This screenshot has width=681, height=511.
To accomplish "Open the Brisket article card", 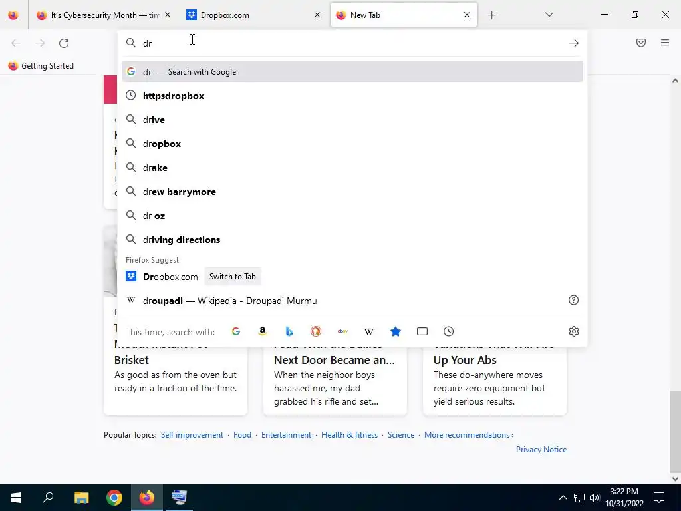I will tap(176, 380).
